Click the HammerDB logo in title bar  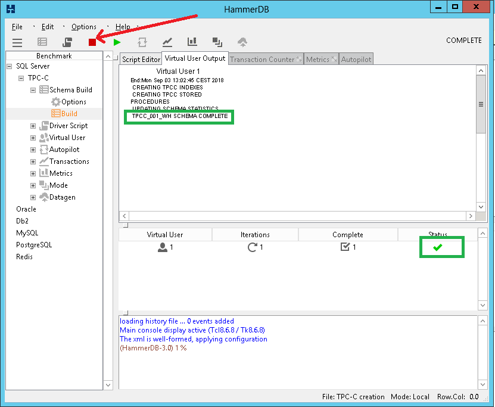click(11, 9)
